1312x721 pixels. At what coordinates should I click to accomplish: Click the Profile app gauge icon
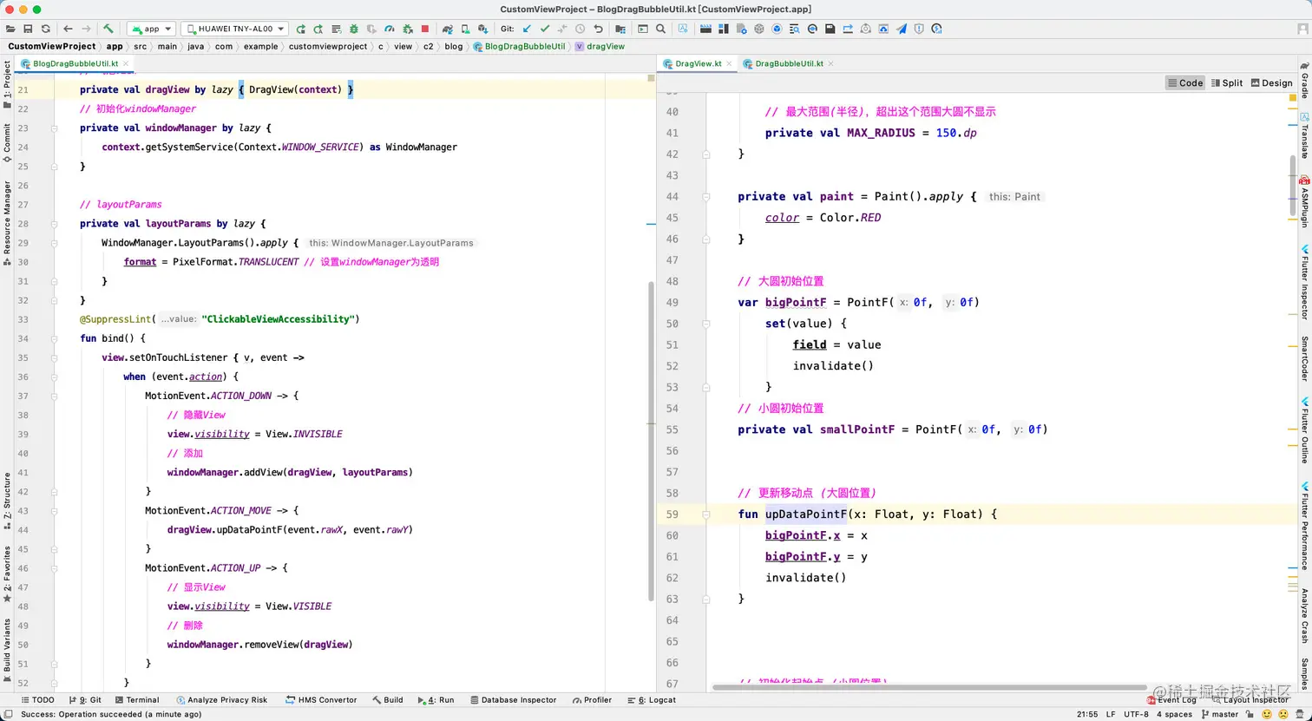pos(390,29)
